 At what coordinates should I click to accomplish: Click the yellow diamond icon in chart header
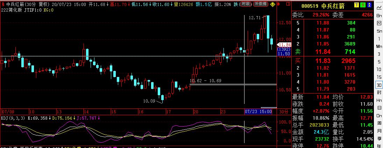pos(272,4)
